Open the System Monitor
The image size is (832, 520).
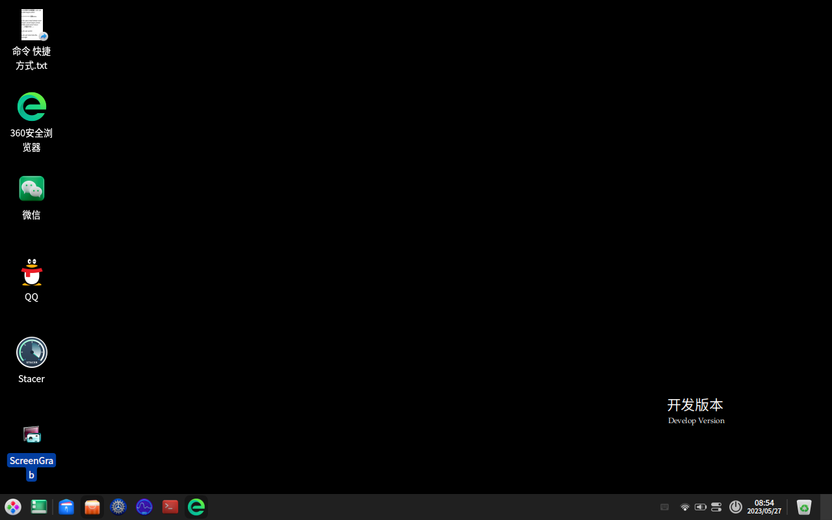click(x=144, y=507)
